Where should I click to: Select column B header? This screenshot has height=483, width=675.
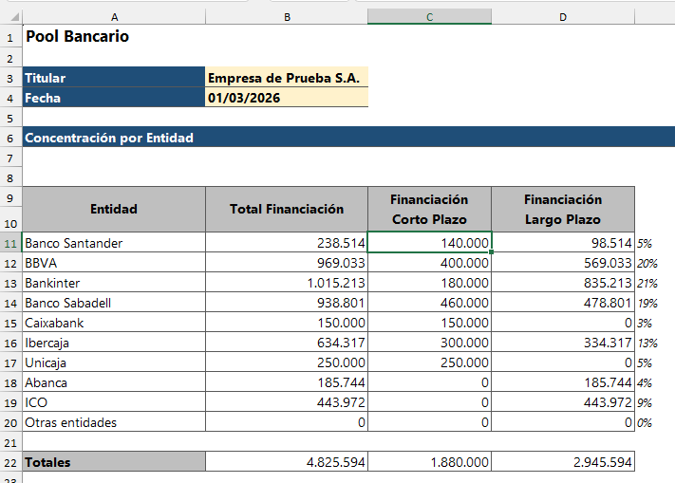point(286,16)
